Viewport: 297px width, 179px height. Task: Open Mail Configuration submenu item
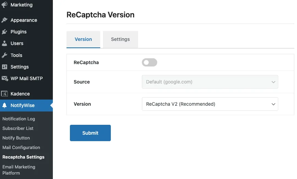[x=21, y=147]
